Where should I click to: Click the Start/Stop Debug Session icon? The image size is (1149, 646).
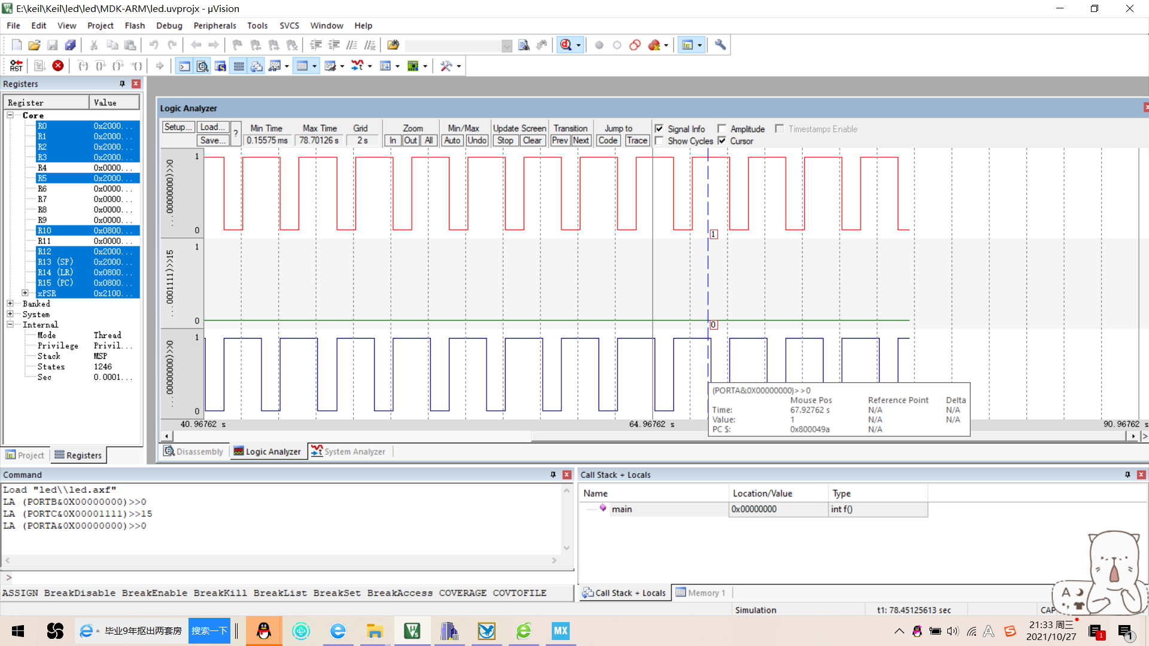point(566,45)
